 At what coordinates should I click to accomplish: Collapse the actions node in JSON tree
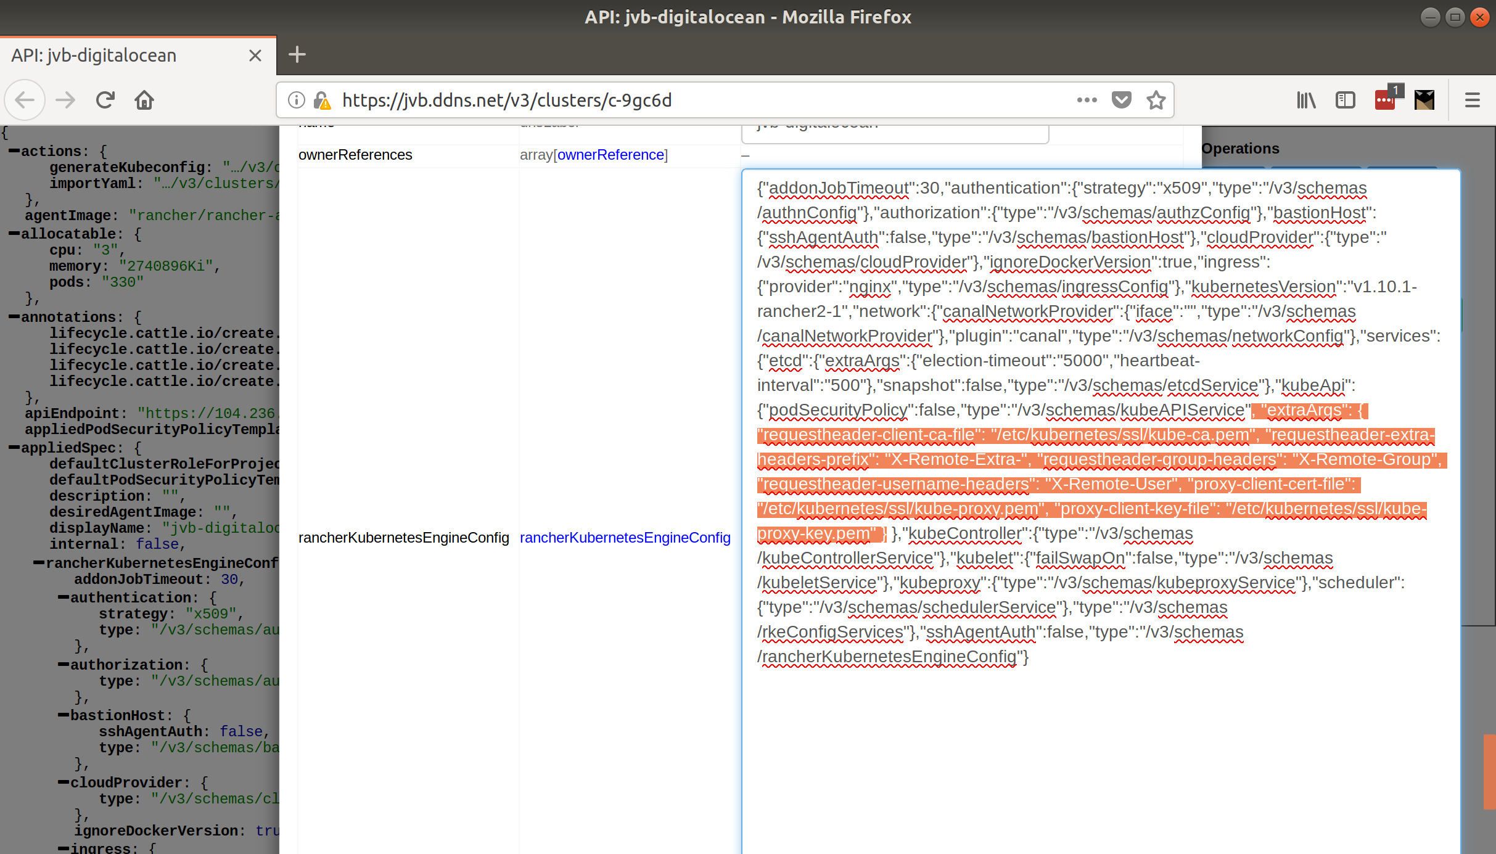click(14, 151)
